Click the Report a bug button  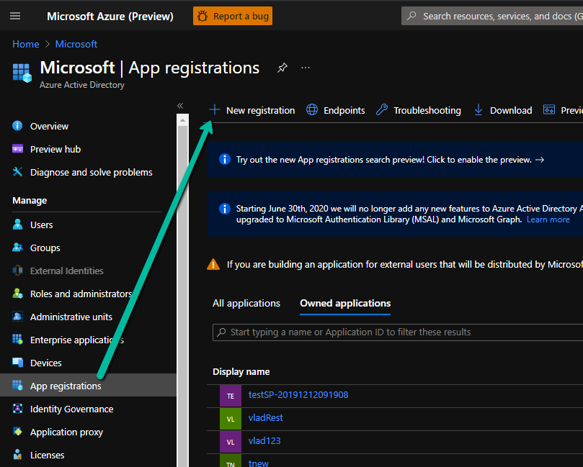(232, 15)
